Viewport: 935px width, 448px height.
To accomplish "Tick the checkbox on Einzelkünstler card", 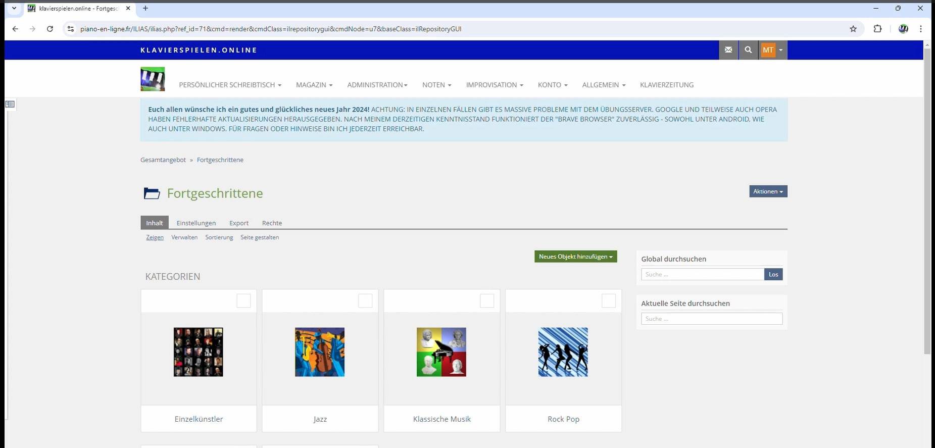I will (x=243, y=301).
